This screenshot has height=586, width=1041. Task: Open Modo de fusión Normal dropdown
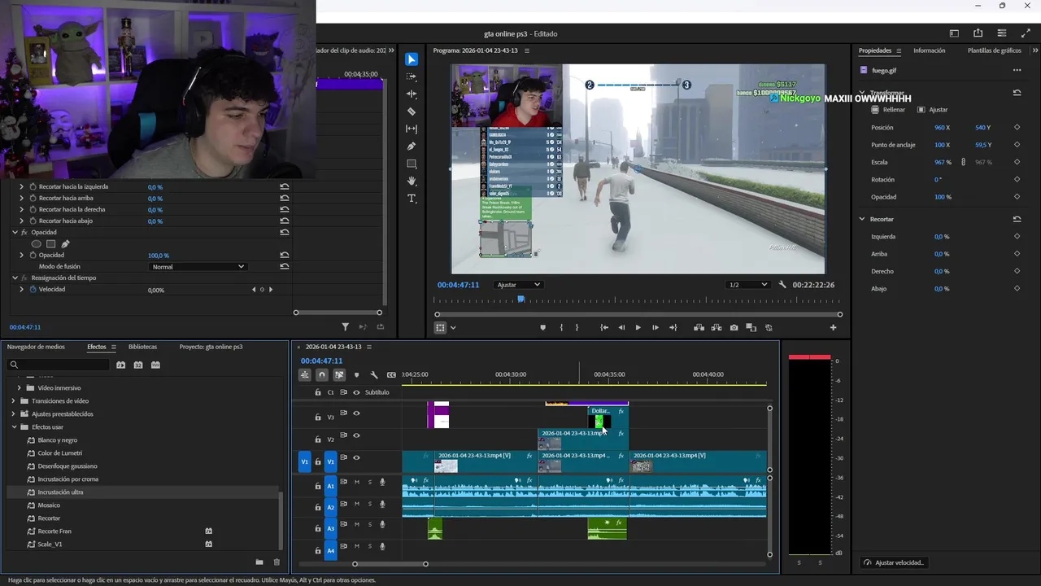[x=198, y=267]
